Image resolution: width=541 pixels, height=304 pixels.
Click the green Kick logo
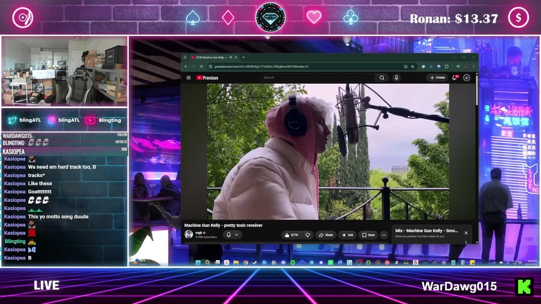[524, 286]
